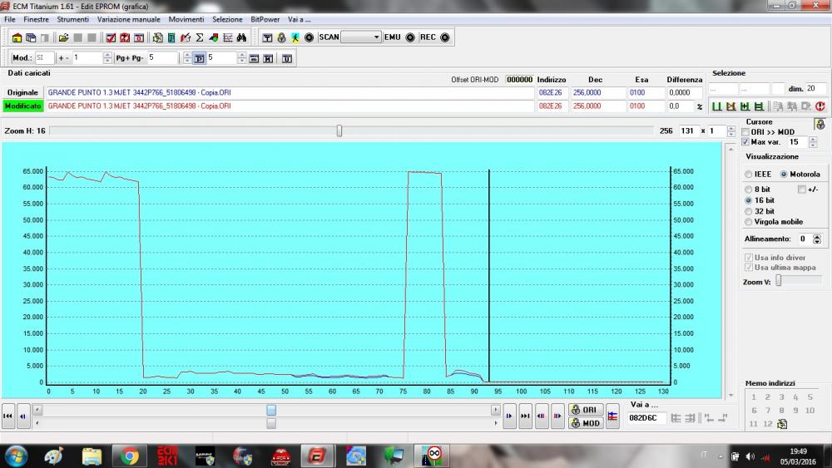
Task: Click the Max var. value spinner
Action: [x=813, y=142]
